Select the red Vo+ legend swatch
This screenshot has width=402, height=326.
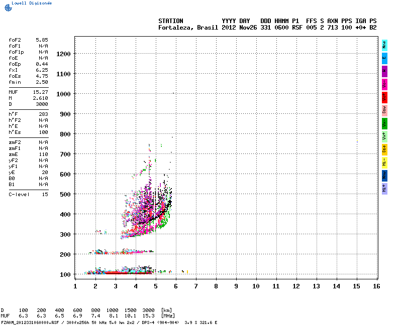tap(384, 97)
